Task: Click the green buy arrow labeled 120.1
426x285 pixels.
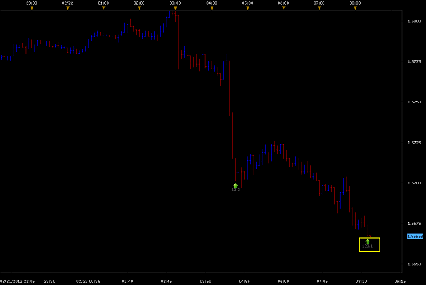Action: pyautogui.click(x=367, y=241)
